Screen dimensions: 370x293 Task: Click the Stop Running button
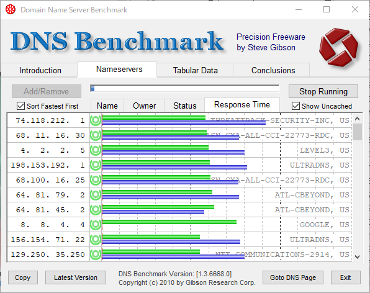point(323,91)
